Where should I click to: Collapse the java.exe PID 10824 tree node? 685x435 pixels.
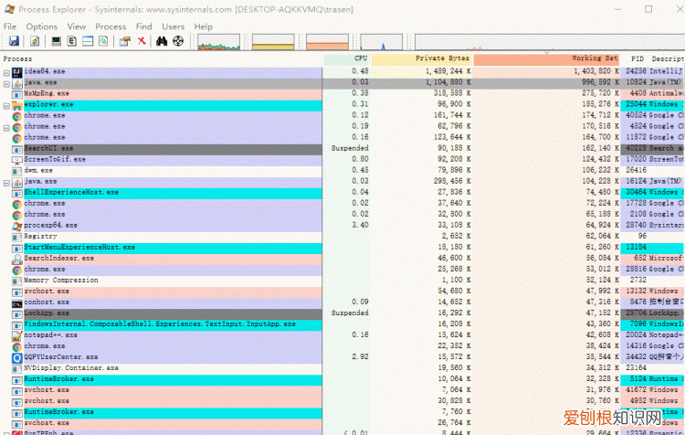6,83
